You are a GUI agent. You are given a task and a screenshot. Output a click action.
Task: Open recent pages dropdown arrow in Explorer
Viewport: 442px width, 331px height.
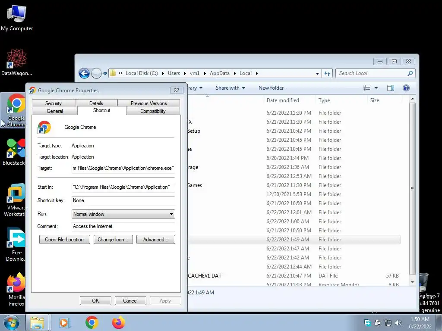pyautogui.click(x=105, y=74)
